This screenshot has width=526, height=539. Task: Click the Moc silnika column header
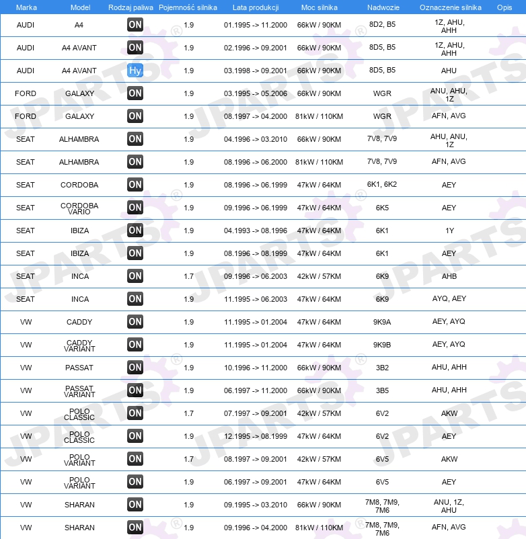(x=320, y=7)
